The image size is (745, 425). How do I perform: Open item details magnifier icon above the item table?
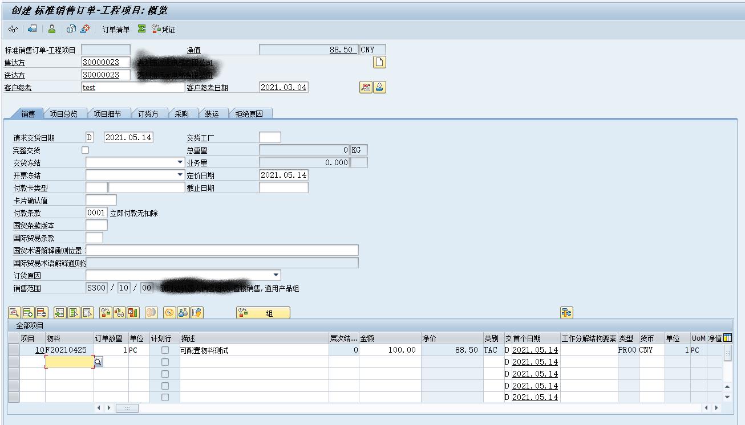coord(14,312)
